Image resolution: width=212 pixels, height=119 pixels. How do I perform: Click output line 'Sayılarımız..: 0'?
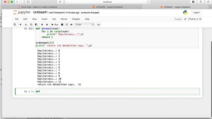49,51
